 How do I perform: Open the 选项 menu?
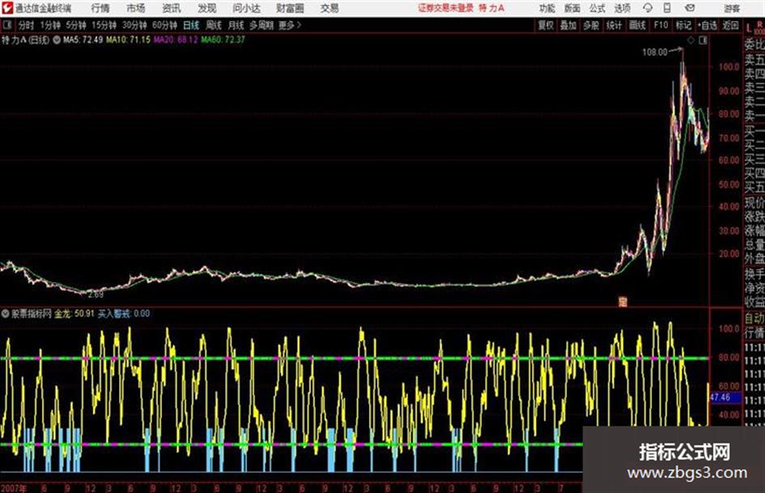[x=622, y=8]
